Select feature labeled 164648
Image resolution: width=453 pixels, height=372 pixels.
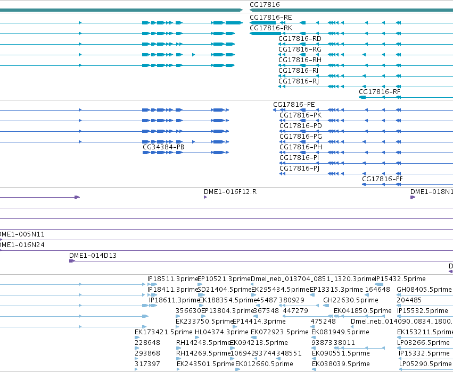click(377, 290)
